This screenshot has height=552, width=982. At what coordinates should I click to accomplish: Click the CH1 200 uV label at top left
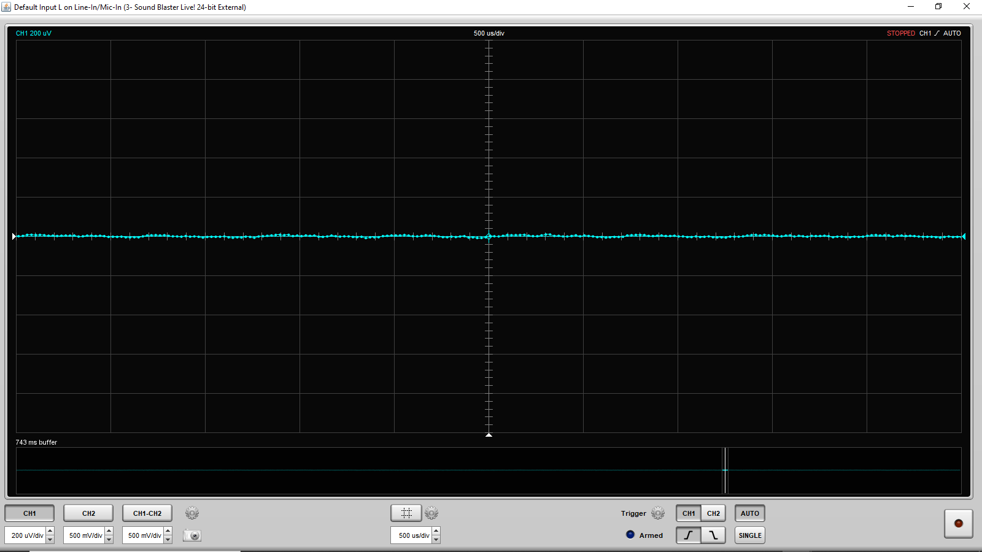[34, 33]
